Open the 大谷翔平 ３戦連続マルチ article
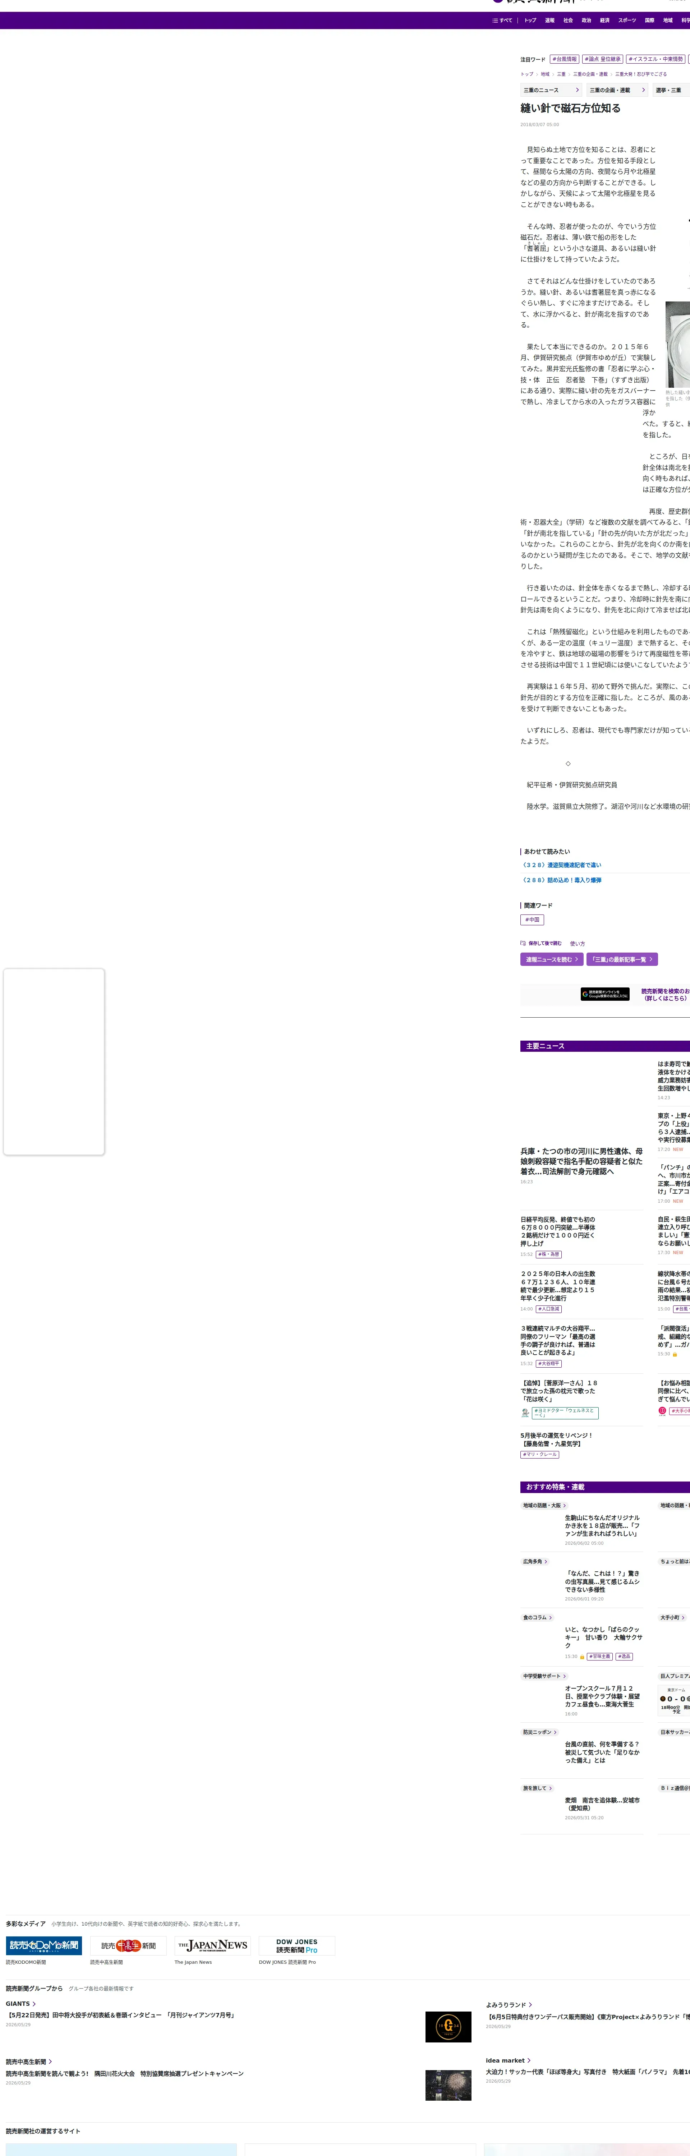 pos(558,1341)
